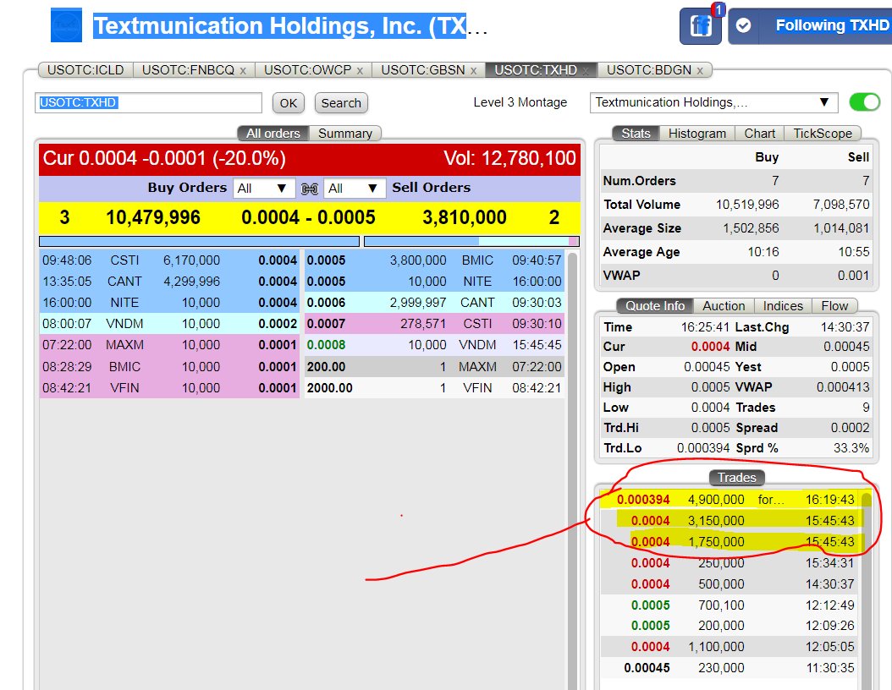Open the notification icon with badge 1
The height and width of the screenshot is (690, 892).
point(701,25)
